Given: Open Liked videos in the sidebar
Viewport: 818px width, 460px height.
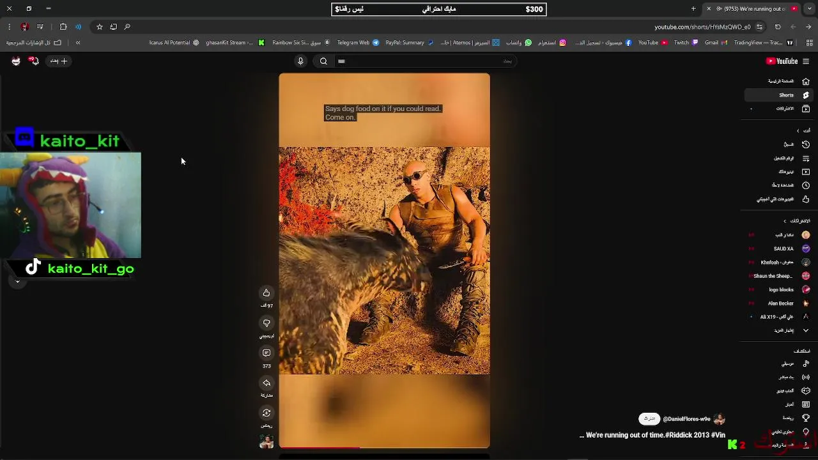Looking at the screenshot, I should [x=780, y=199].
